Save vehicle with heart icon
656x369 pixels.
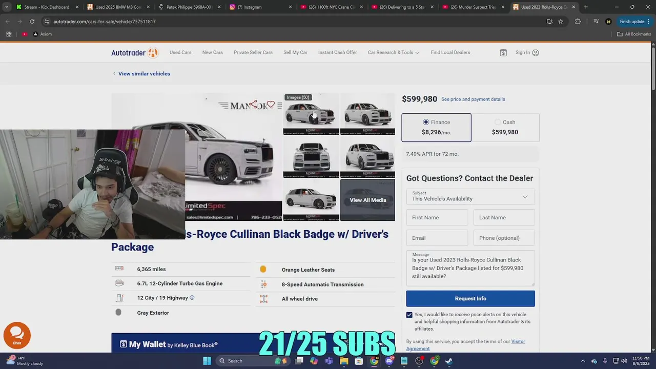271,105
